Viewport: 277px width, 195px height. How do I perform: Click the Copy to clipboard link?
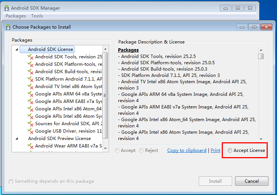[x=187, y=150]
